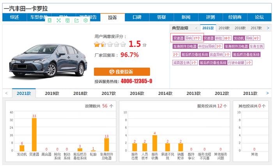The height and width of the screenshot is (167, 273).
Task: Click the save icon in floating toolbar
Action: coord(67,20)
